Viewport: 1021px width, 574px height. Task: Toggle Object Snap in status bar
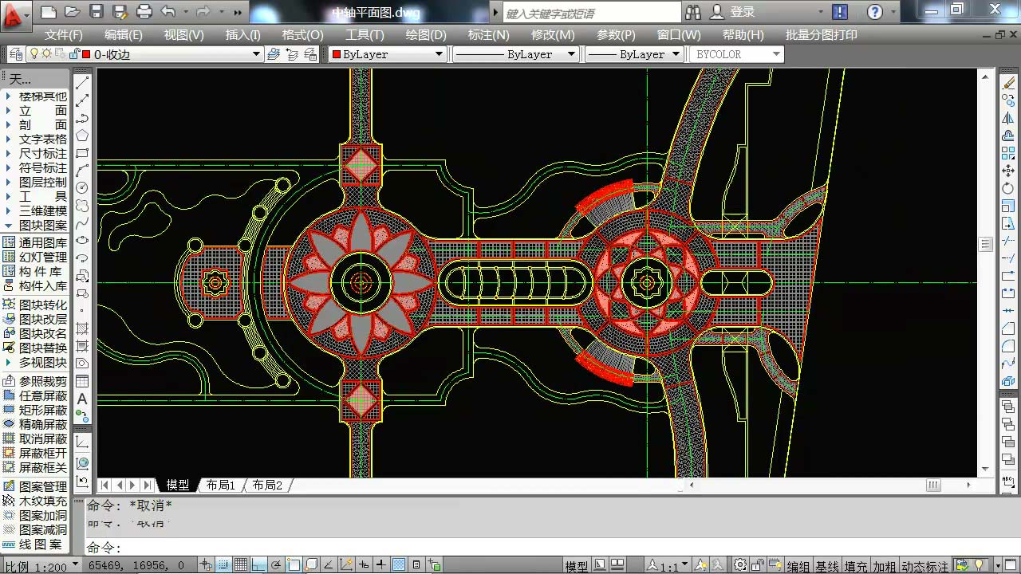coord(294,565)
